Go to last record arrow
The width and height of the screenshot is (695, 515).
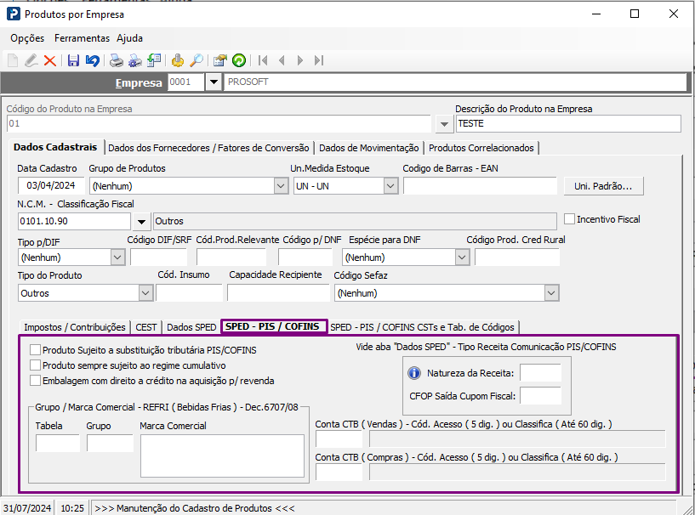click(319, 60)
